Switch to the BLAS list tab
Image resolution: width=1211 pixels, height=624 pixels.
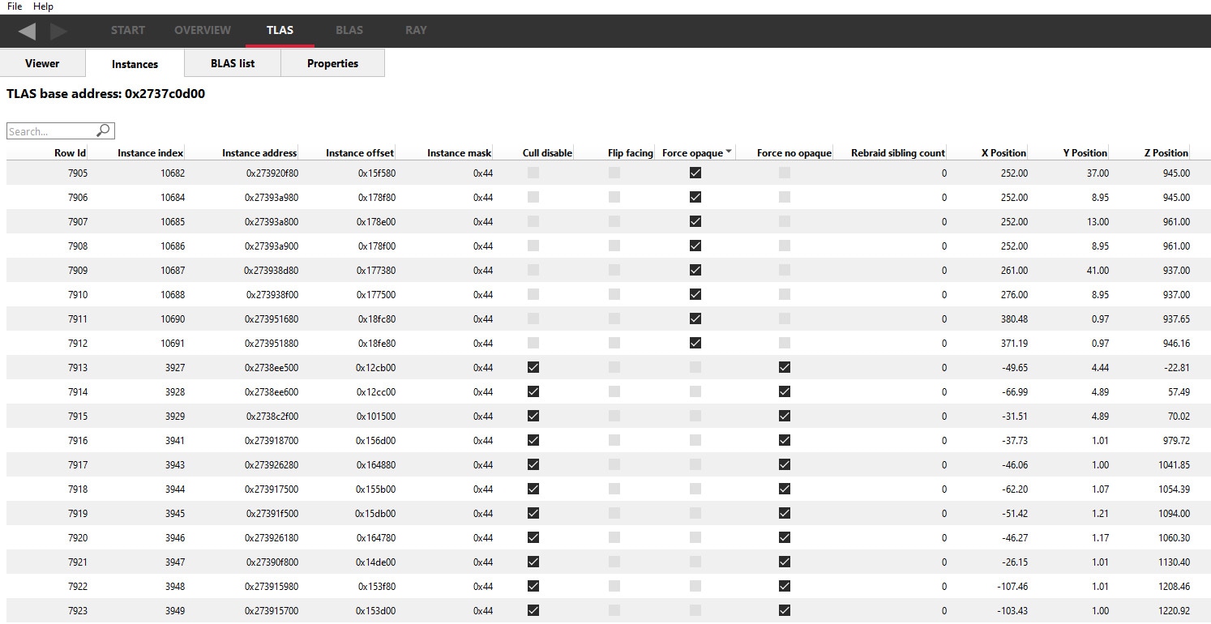click(233, 63)
